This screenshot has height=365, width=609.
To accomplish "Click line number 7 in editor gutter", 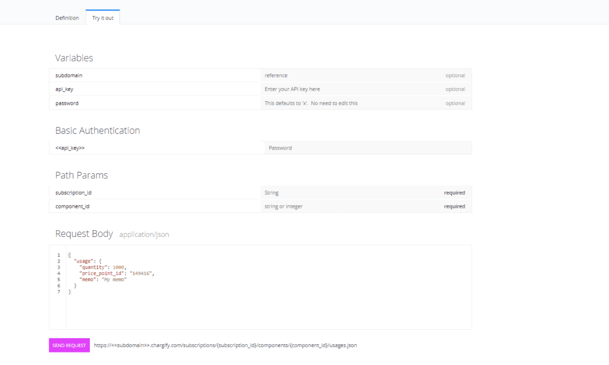I will point(59,292).
